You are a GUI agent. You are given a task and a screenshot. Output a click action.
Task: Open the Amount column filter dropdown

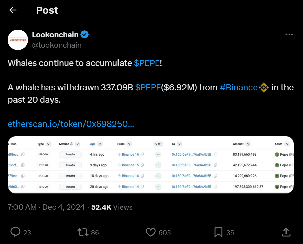(x=248, y=144)
